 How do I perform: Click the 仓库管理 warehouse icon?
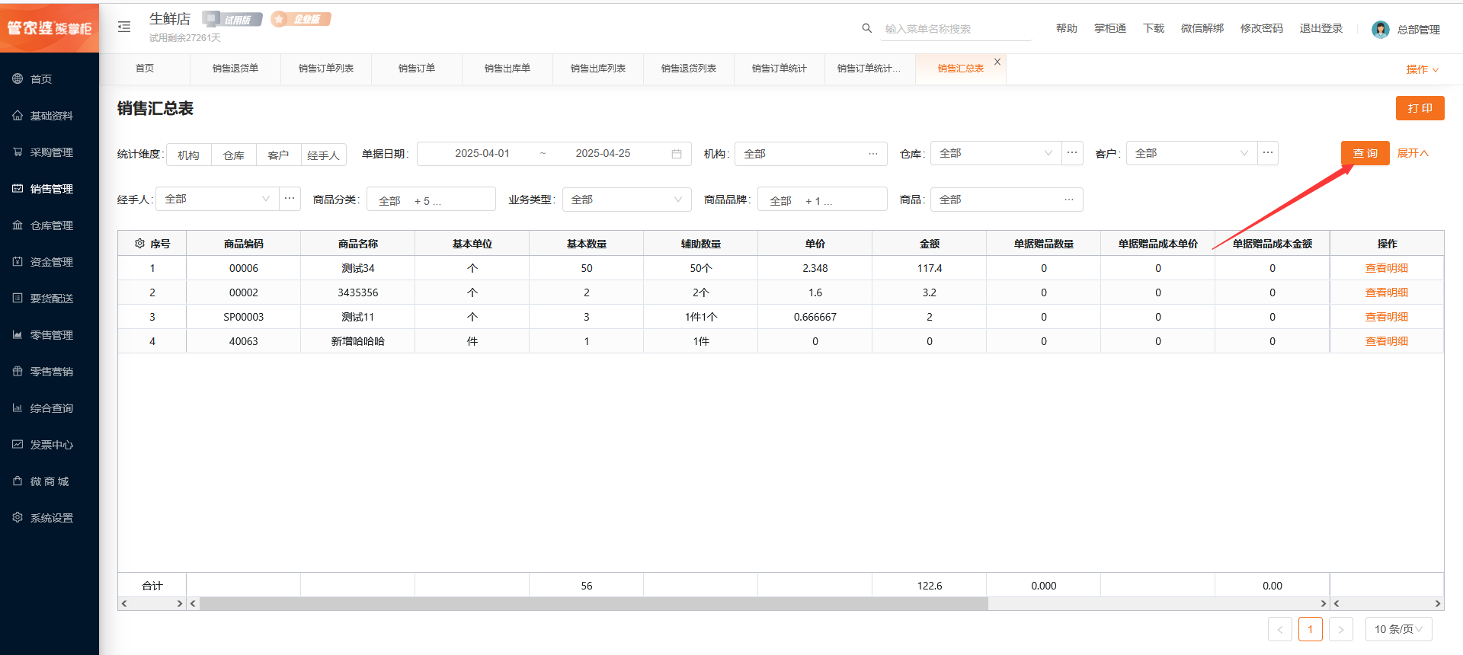(x=18, y=225)
